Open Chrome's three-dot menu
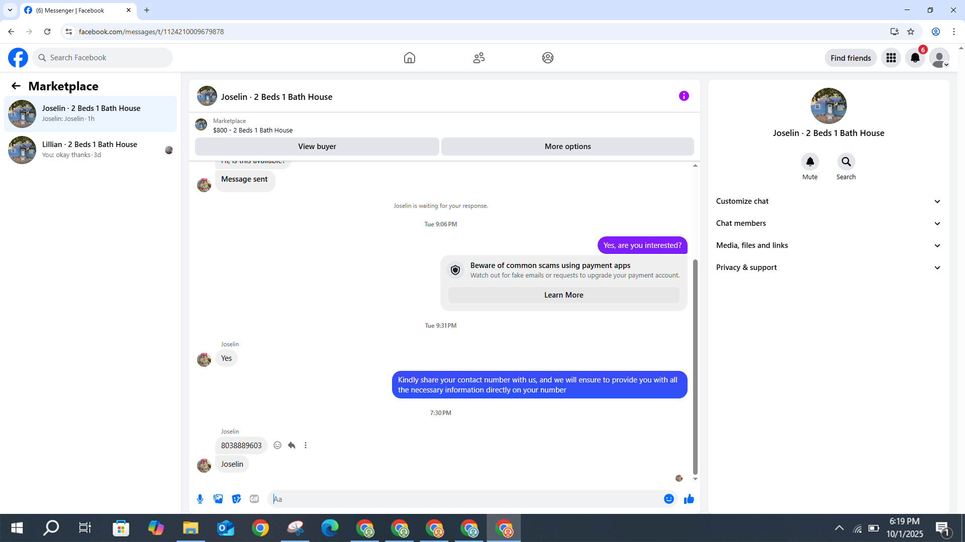Screen dimensions: 965x542 point(954,32)
